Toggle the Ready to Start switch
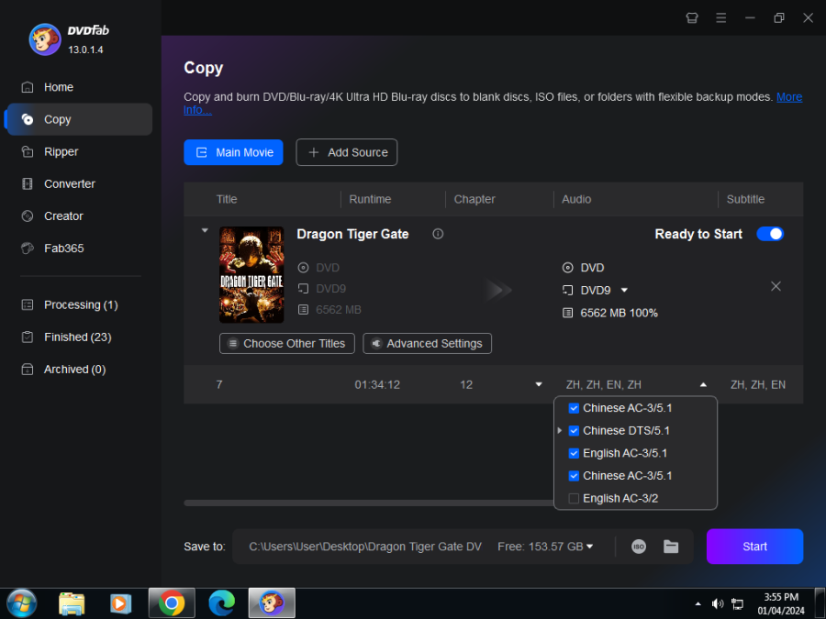Viewport: 826px width, 619px height. tap(770, 234)
